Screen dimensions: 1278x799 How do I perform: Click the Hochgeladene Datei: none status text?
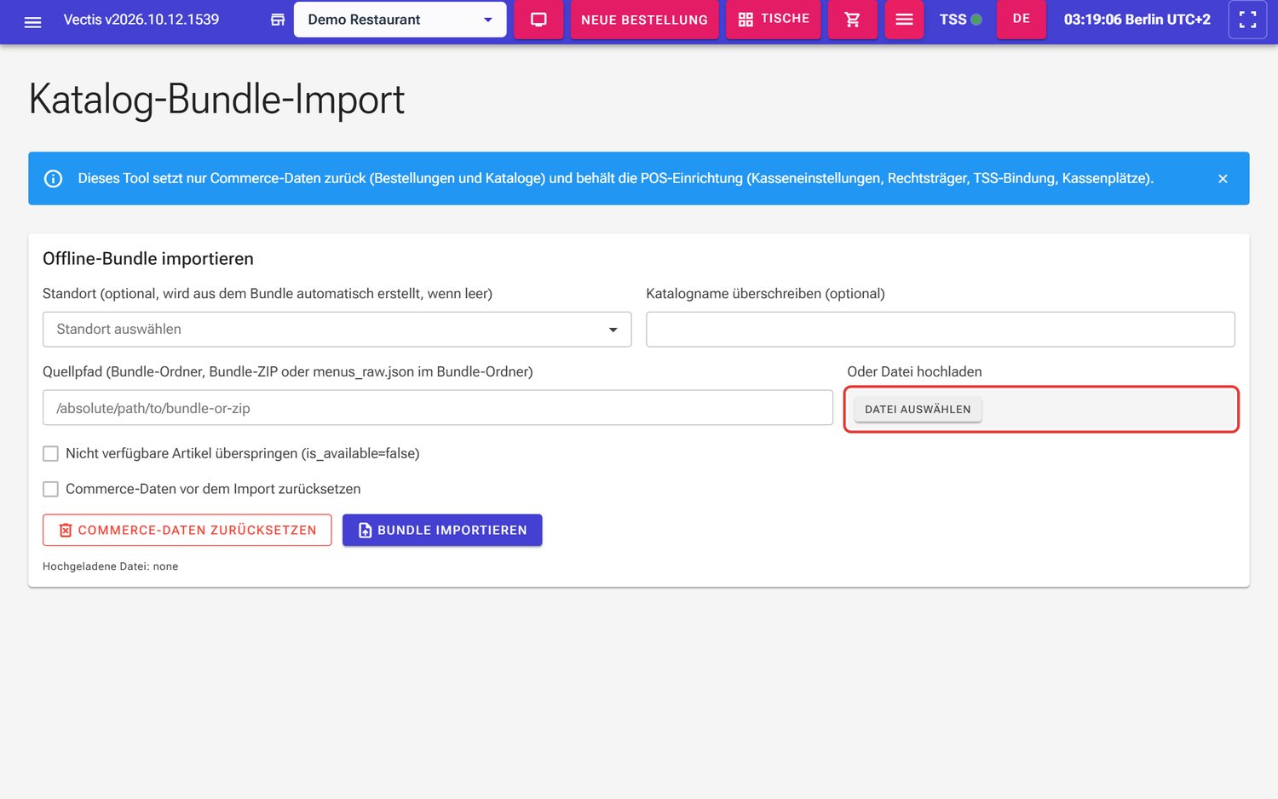pyautogui.click(x=111, y=566)
